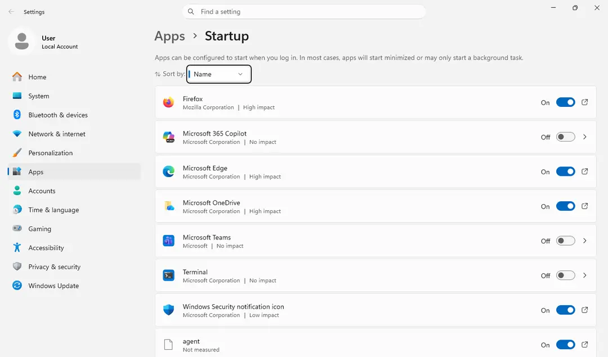Turn on Microsoft Teams startup toggle

pyautogui.click(x=565, y=241)
